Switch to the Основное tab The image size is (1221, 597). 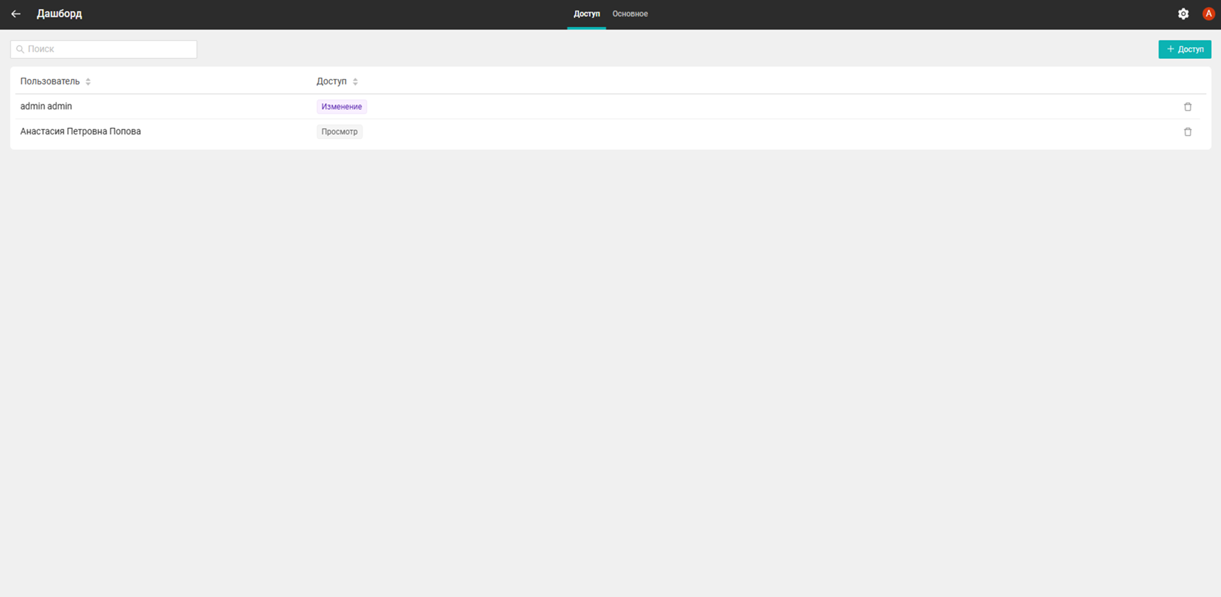pos(630,14)
